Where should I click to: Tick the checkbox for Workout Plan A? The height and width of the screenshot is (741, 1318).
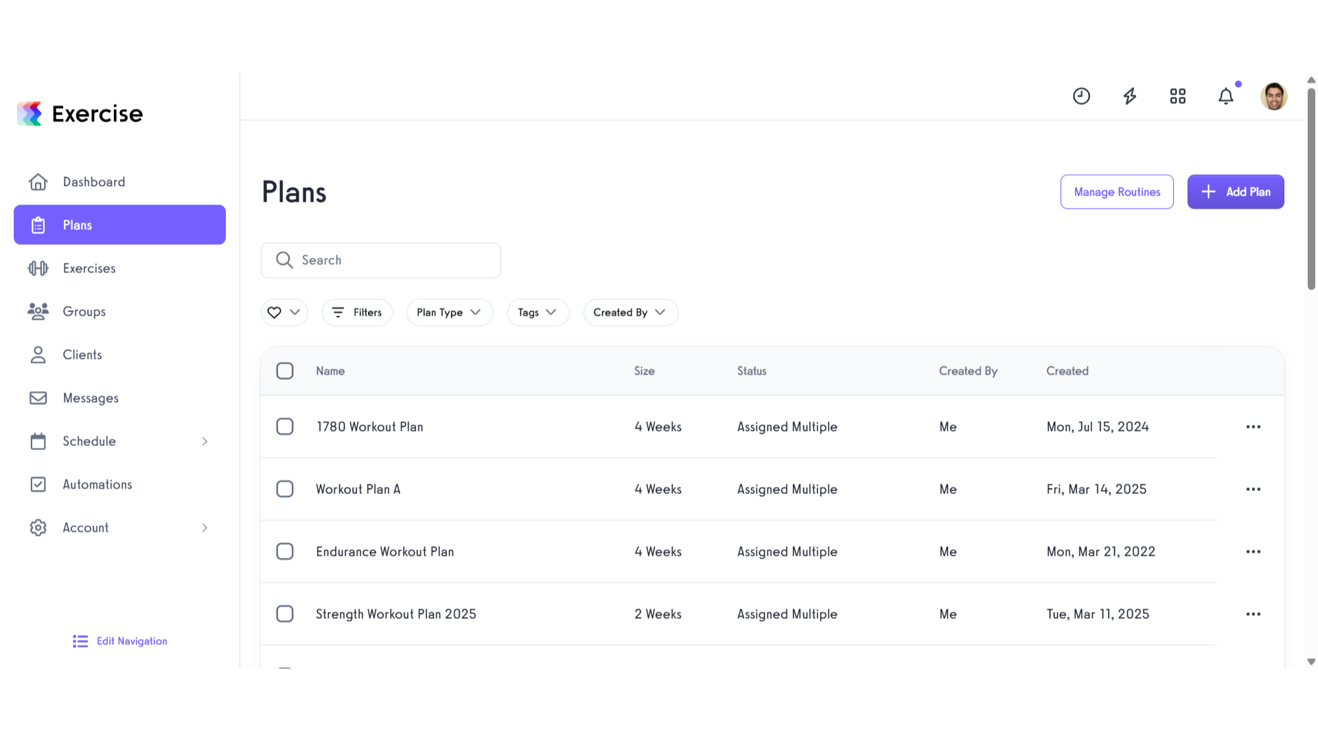[285, 489]
